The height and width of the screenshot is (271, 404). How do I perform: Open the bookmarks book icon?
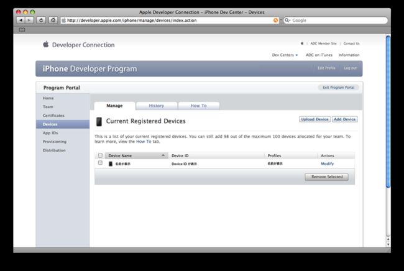click(22, 30)
